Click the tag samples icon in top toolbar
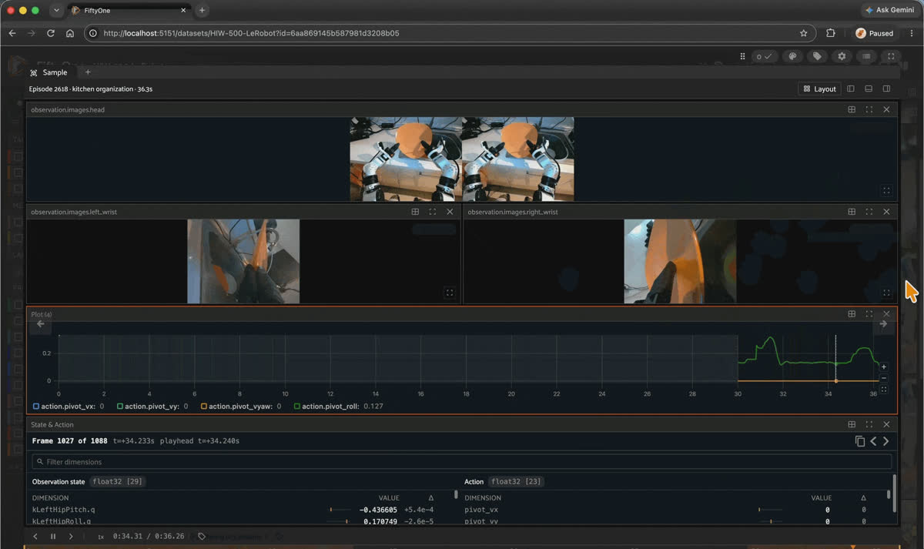 [817, 56]
